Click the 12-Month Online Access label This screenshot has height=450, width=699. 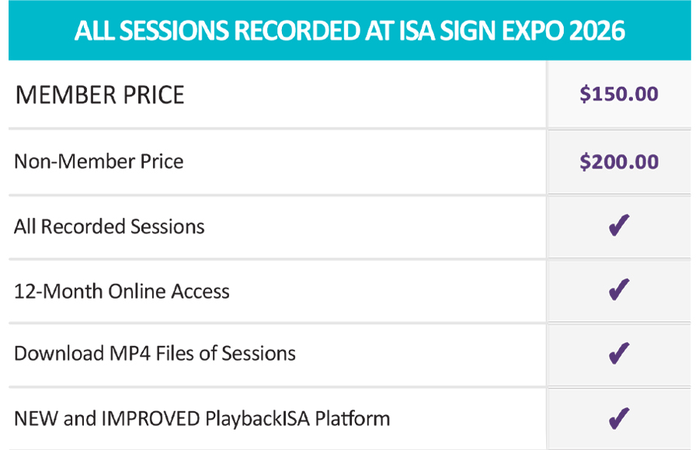coord(122,291)
